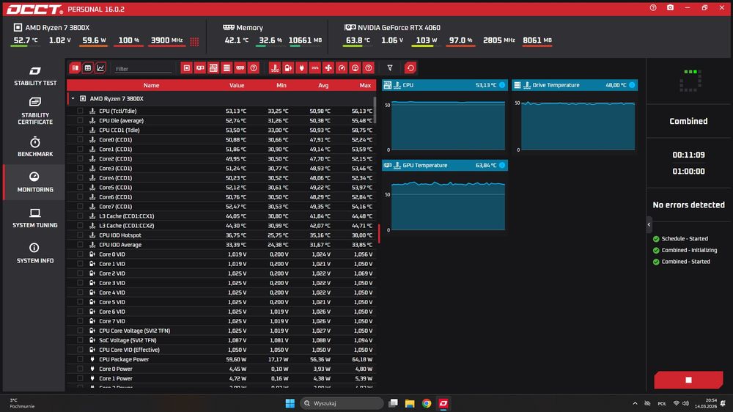Open help with the question mark in title bar

pyautogui.click(x=653, y=8)
